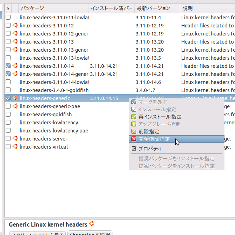Click Ubuntu icon beside linux-headers-generic
Screen dimensions: 235x235
tap(15, 98)
